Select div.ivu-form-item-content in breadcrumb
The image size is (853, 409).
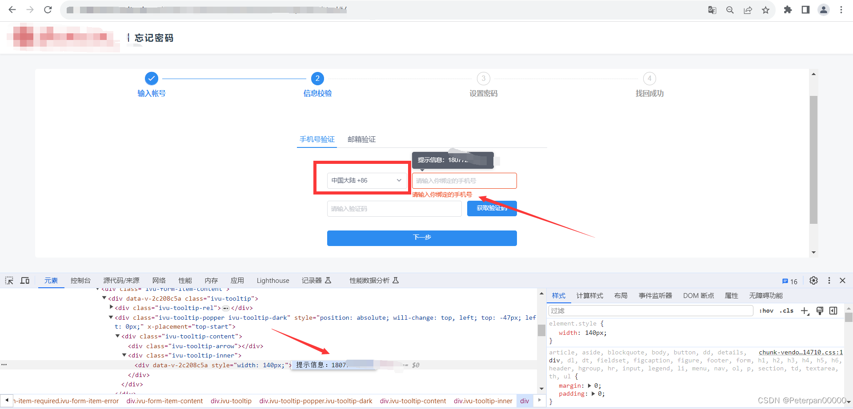coord(164,401)
